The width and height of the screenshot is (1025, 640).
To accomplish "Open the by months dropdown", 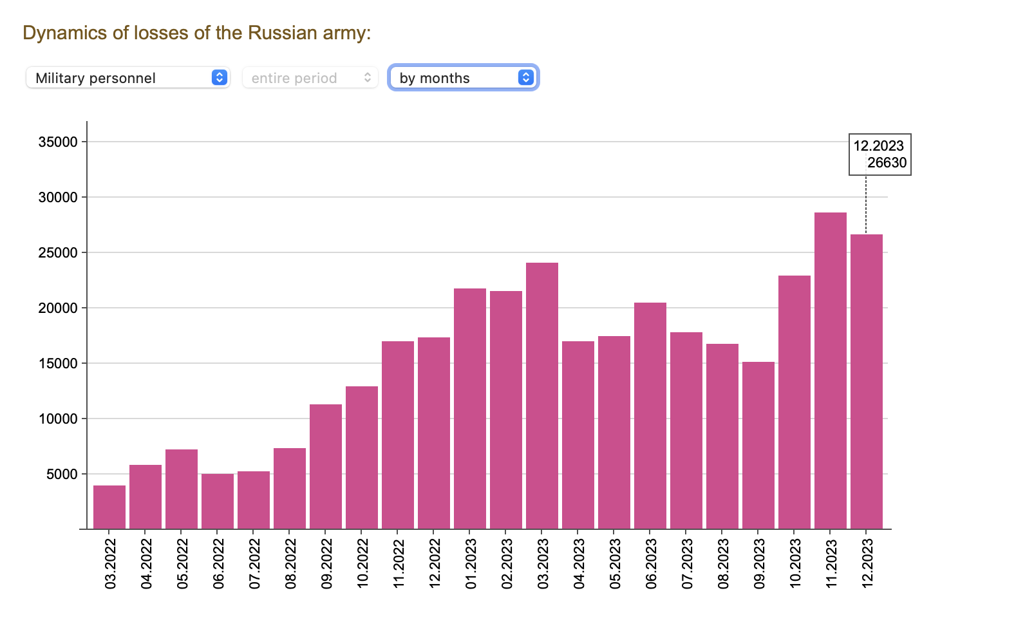I will point(463,78).
